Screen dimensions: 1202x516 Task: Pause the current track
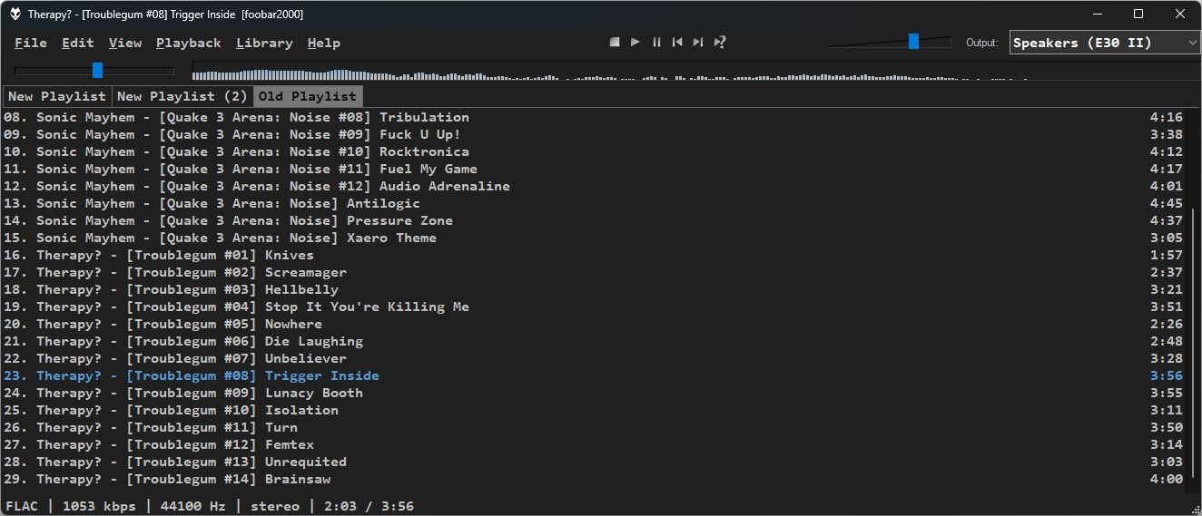pyautogui.click(x=656, y=43)
